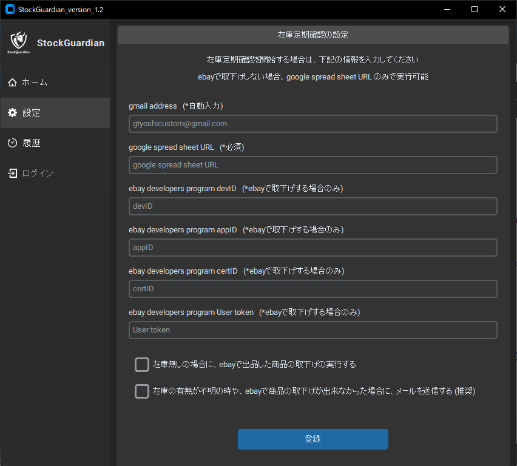Click the history clock icon

pos(13,143)
